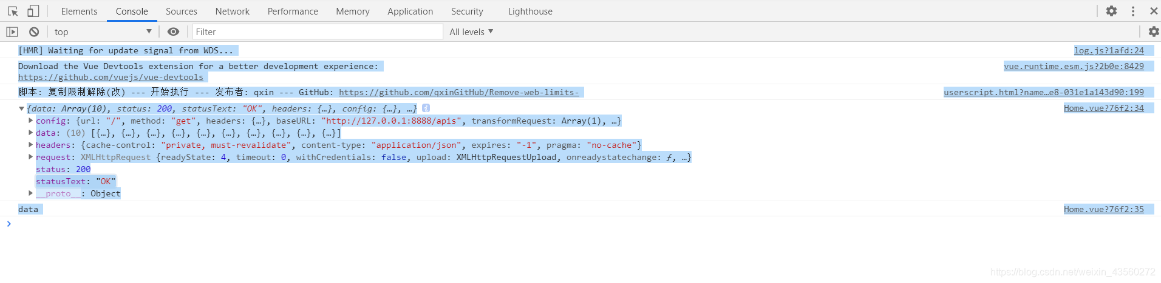1161x283 pixels.
Task: Expand the config property
Action: tap(30, 121)
